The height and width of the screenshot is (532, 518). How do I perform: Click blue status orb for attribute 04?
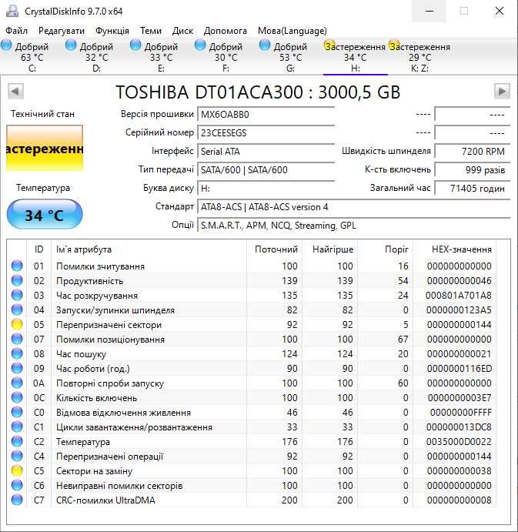pyautogui.click(x=17, y=309)
